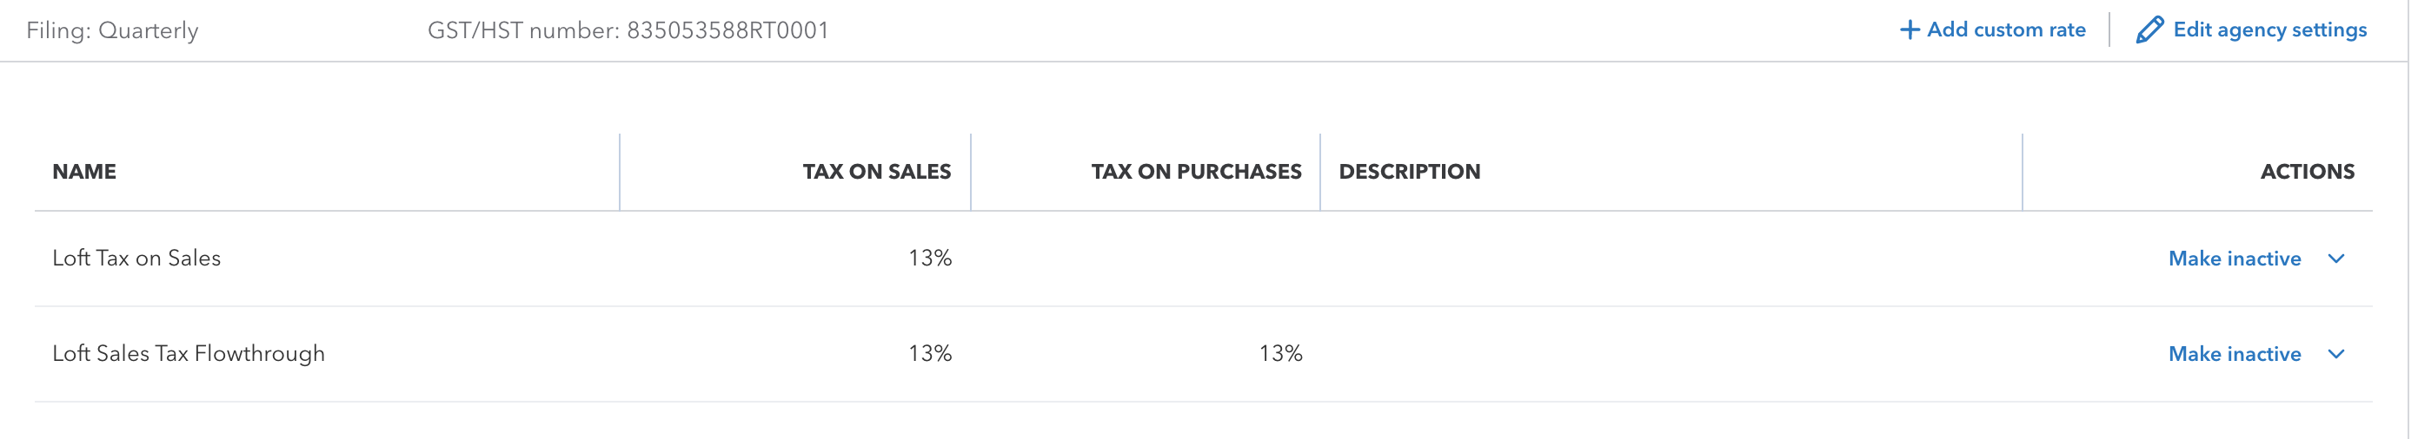The height and width of the screenshot is (439, 2418).
Task: Click 13% tax on sales for Flowthrough row
Action: tap(929, 354)
